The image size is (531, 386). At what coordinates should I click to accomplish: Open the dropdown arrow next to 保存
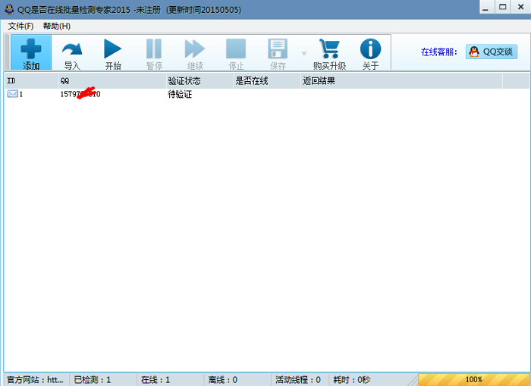click(x=303, y=53)
